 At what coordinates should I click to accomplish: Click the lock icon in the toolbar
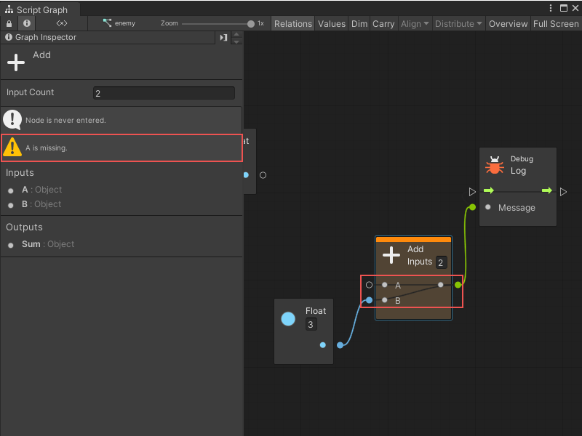point(8,23)
